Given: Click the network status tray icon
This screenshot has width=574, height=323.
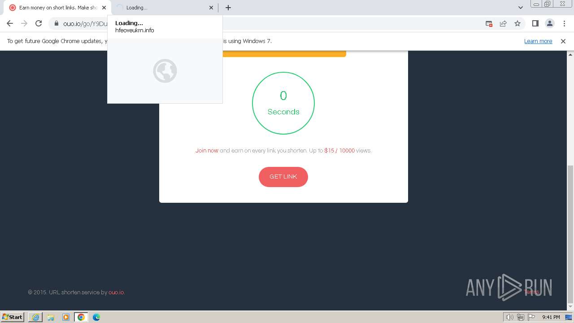Looking at the screenshot, I should [521, 317].
